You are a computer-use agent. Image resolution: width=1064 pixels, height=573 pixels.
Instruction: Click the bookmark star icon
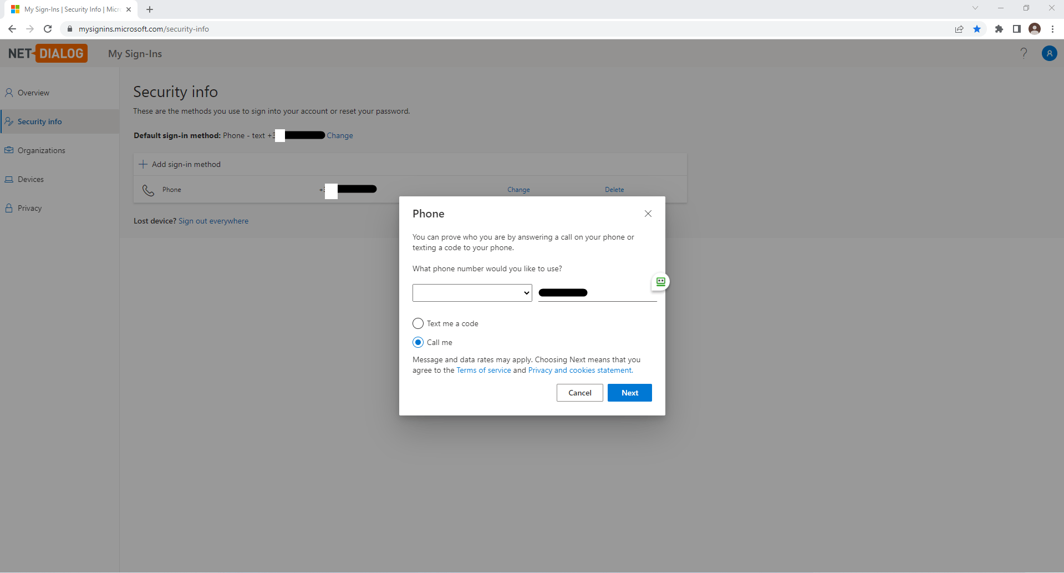(977, 29)
